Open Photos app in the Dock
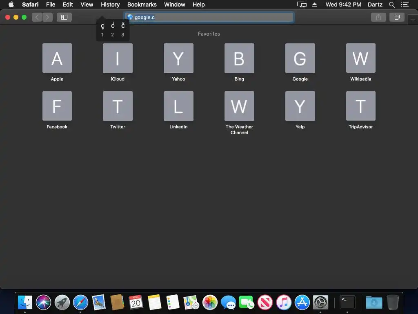 [210, 303]
